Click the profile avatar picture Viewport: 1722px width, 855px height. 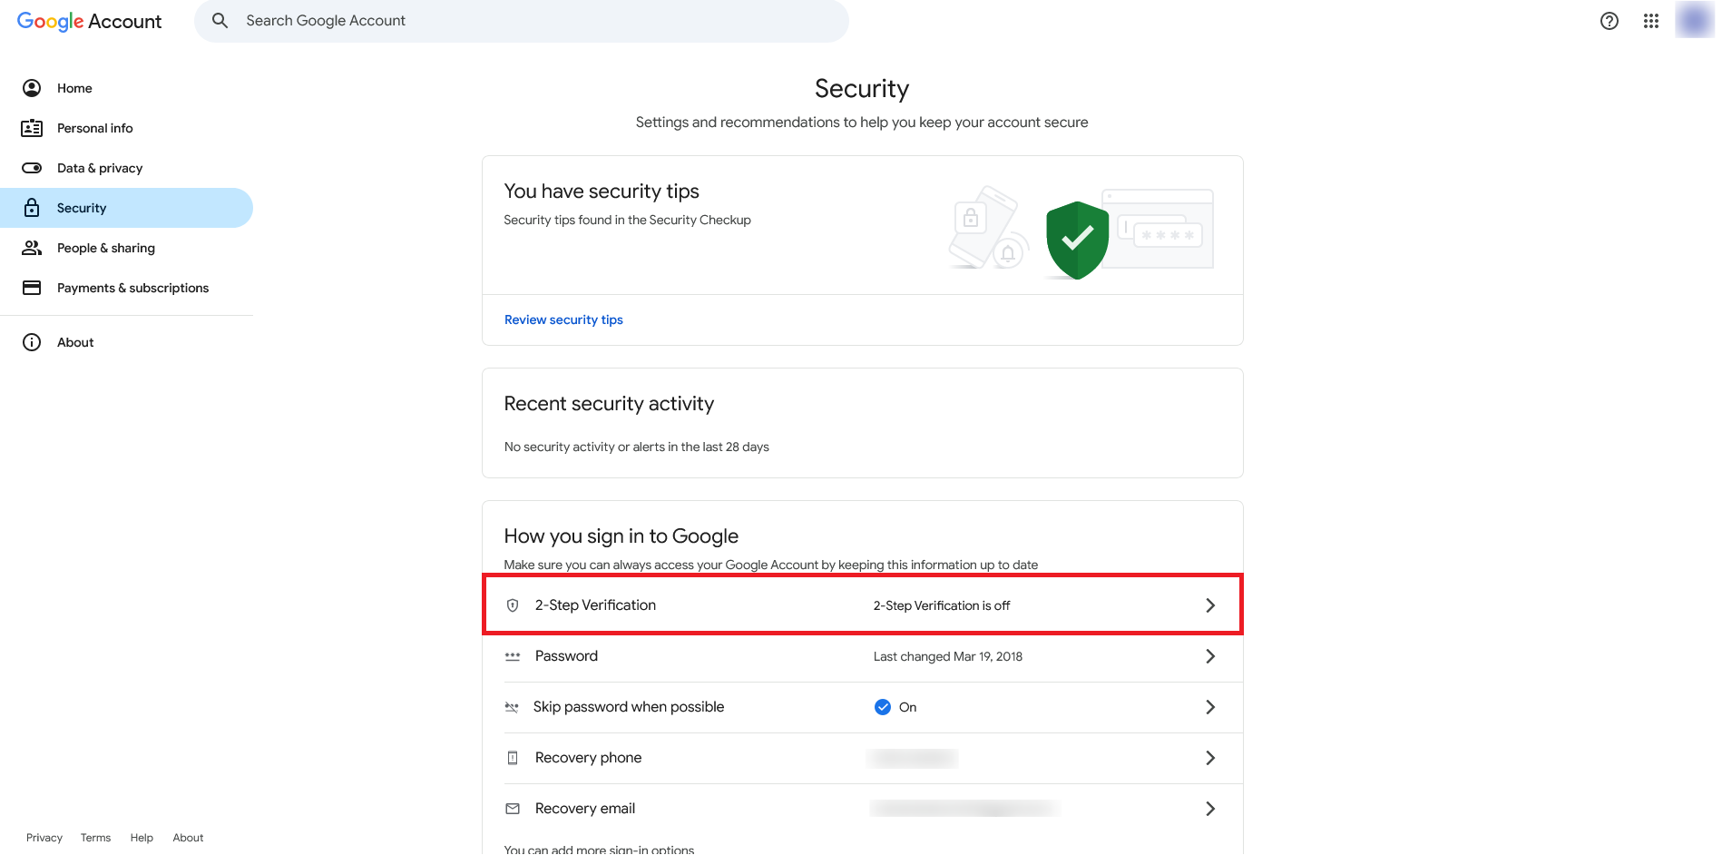pos(1694,21)
